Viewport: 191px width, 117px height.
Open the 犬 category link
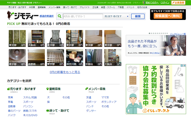pos(48,97)
